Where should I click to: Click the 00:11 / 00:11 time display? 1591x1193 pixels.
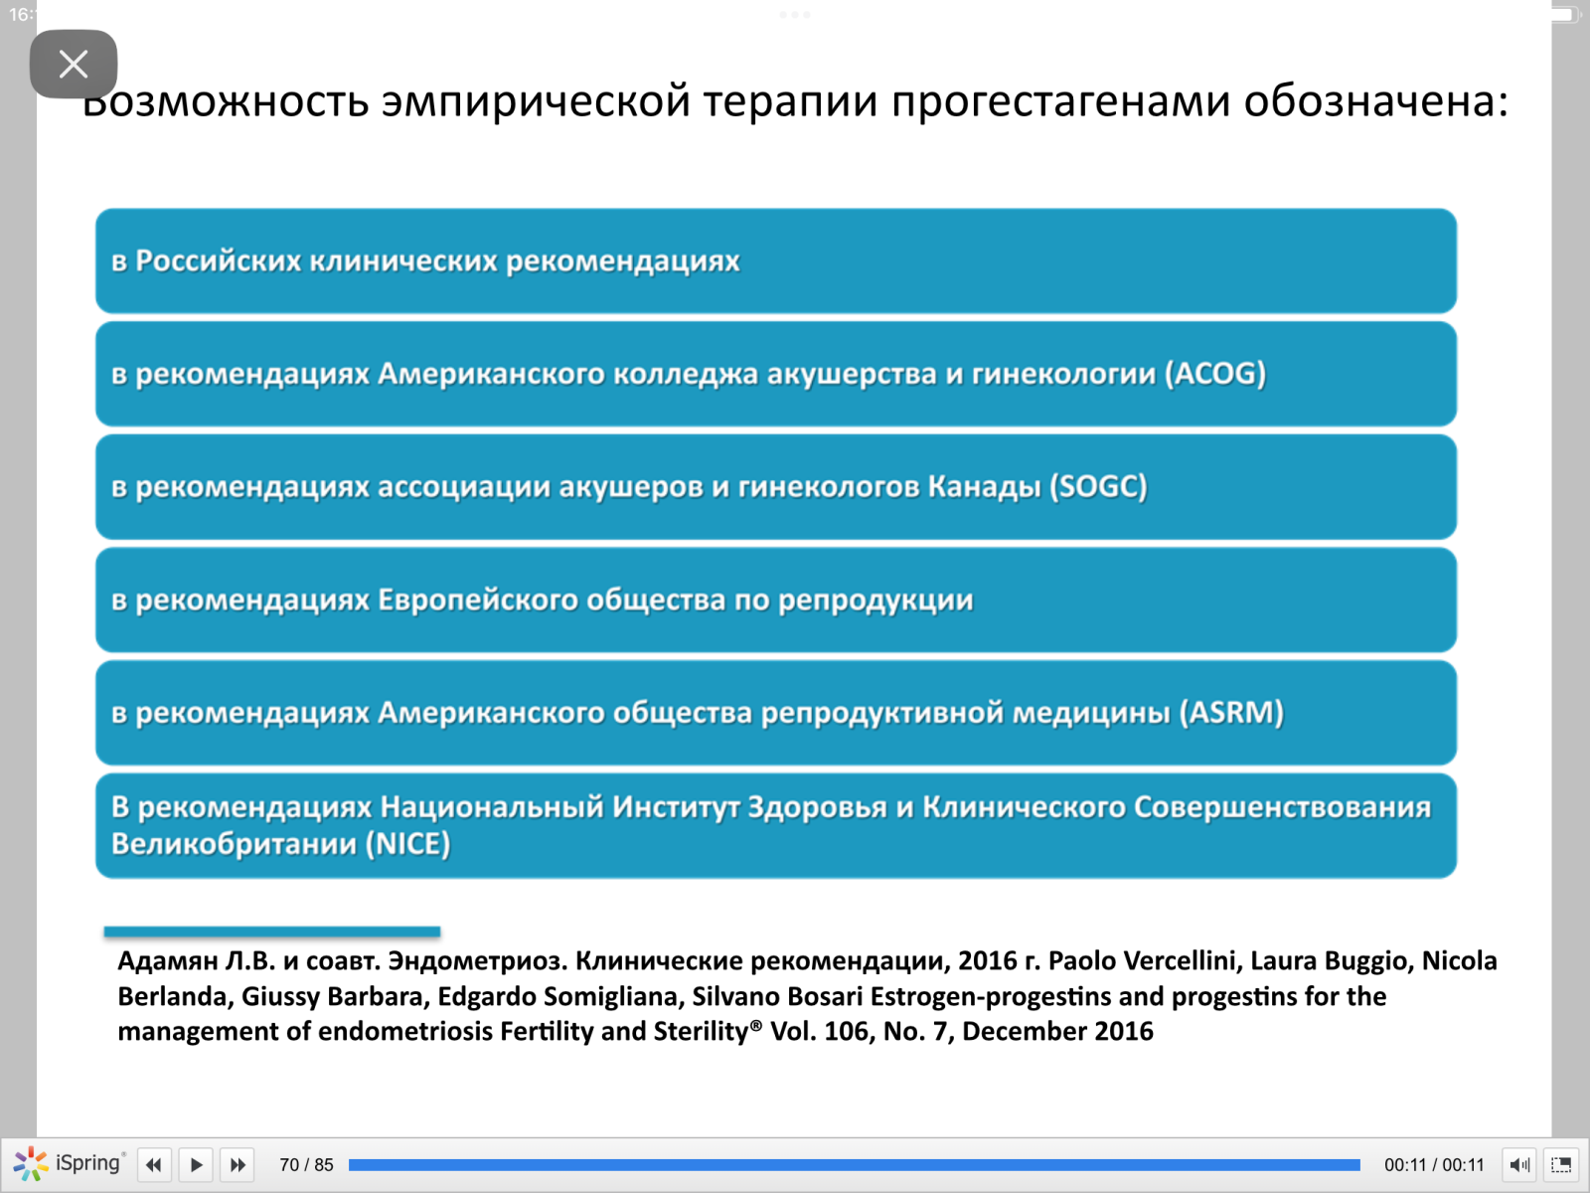coord(1434,1165)
